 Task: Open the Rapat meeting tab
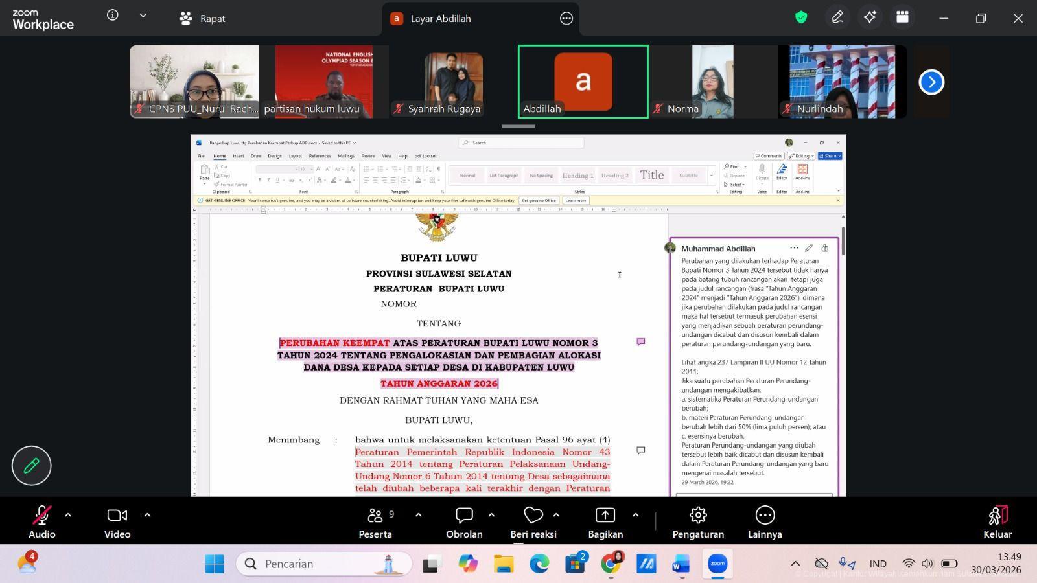(x=202, y=19)
